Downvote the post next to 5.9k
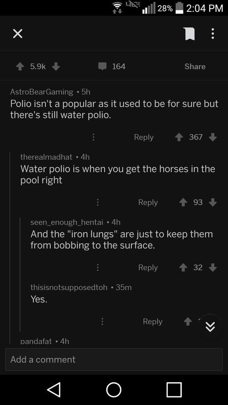The width and height of the screenshot is (228, 405). 56,67
